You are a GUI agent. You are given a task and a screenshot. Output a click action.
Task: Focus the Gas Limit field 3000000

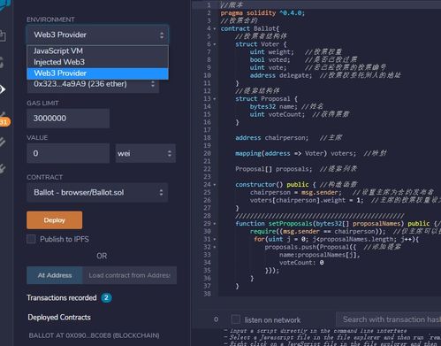pos(68,119)
